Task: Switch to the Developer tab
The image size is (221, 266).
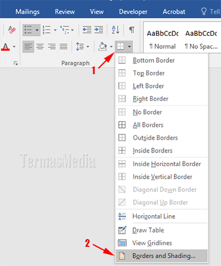Action: click(x=133, y=12)
